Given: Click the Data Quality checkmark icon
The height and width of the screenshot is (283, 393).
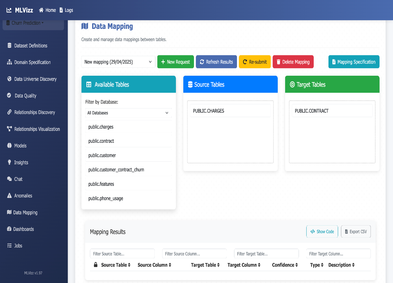Looking at the screenshot, I should (9, 96).
